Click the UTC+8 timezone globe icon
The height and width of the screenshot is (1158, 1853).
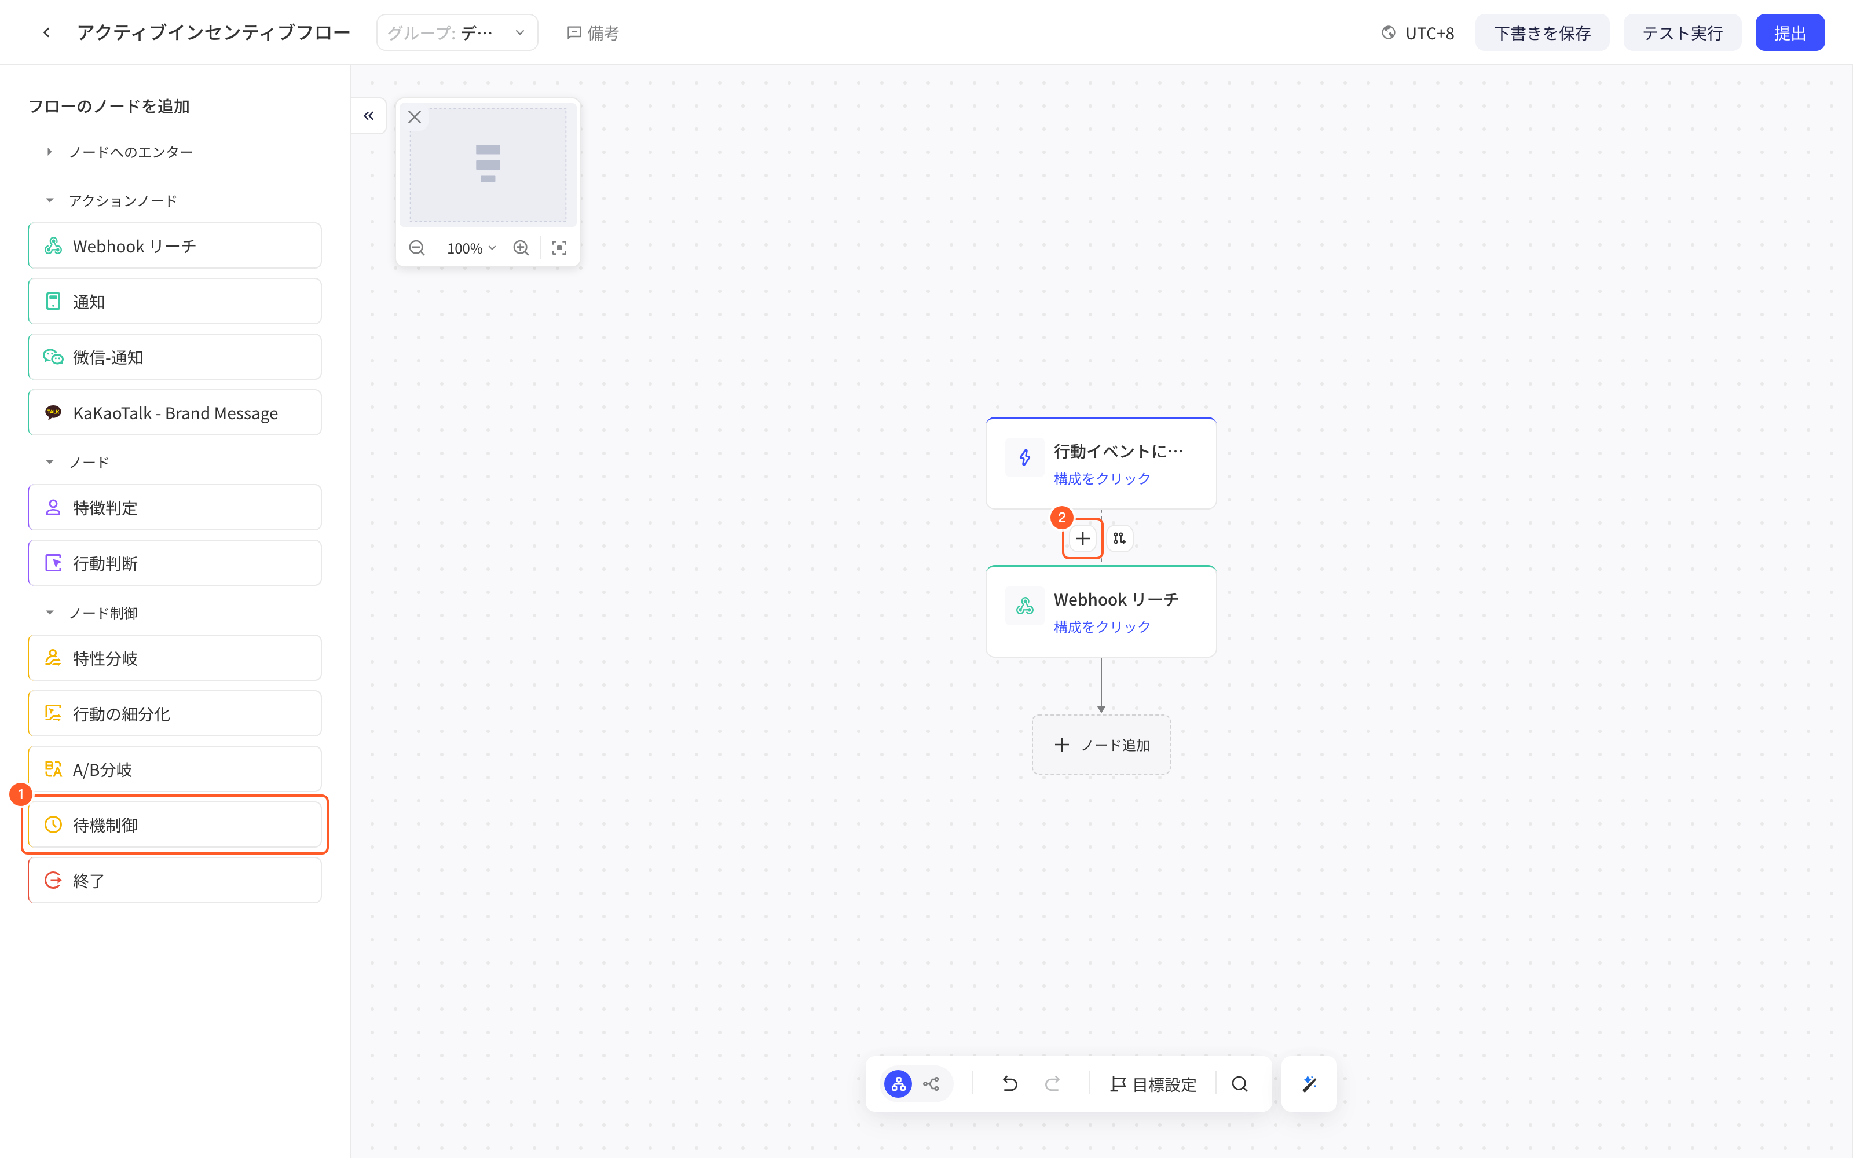point(1387,33)
